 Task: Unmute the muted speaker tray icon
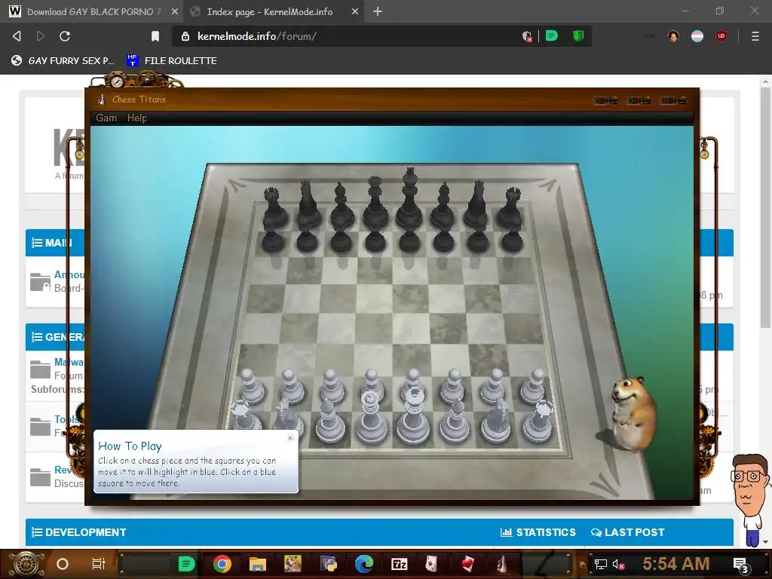click(618, 564)
